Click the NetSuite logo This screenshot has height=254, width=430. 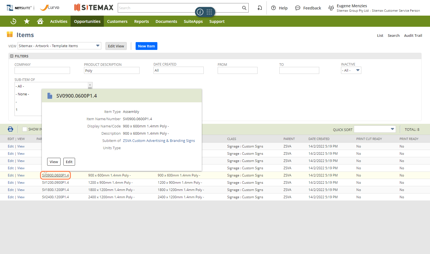click(19, 8)
